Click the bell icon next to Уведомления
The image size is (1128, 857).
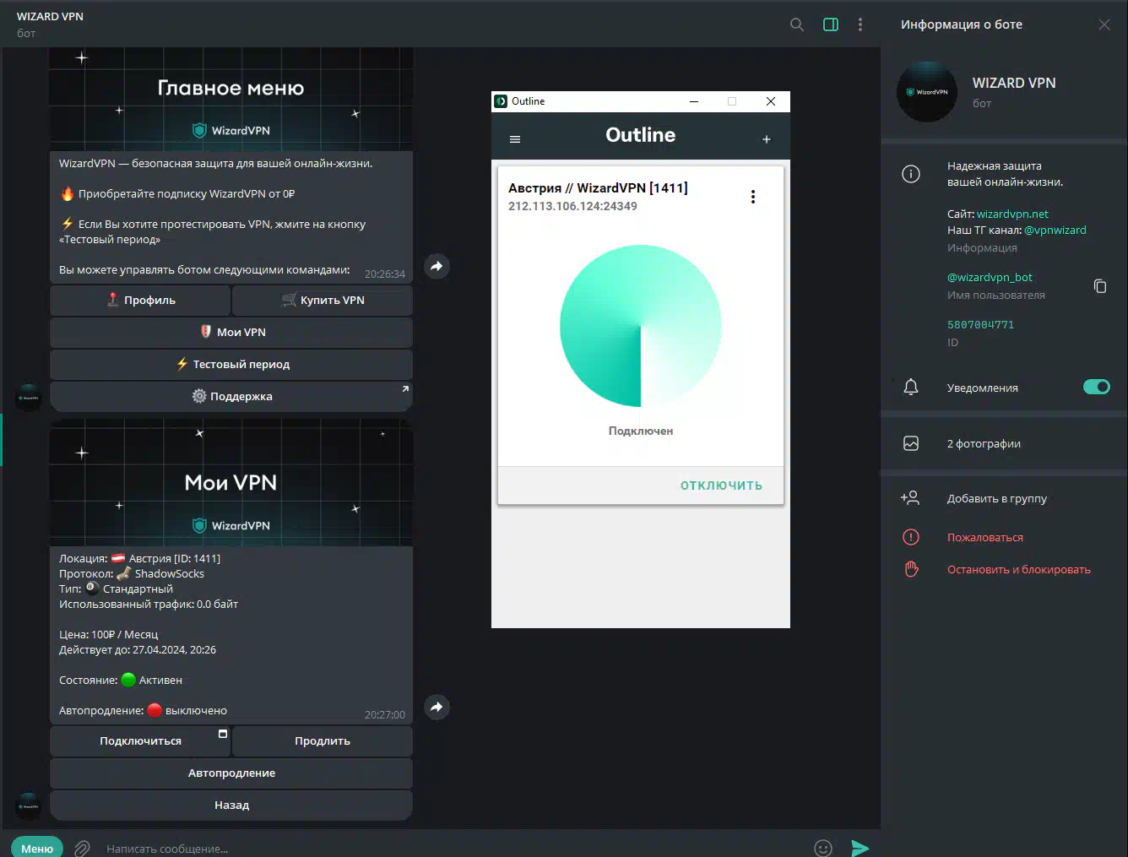(911, 387)
